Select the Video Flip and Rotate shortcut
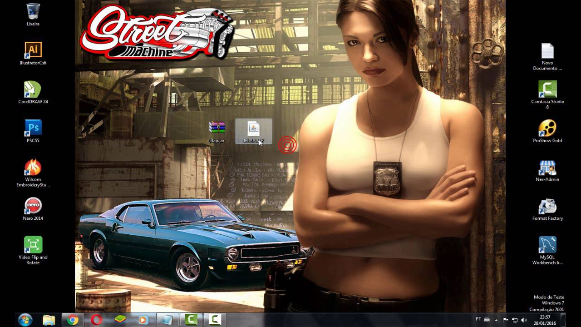This screenshot has height=327, width=581. point(33,251)
